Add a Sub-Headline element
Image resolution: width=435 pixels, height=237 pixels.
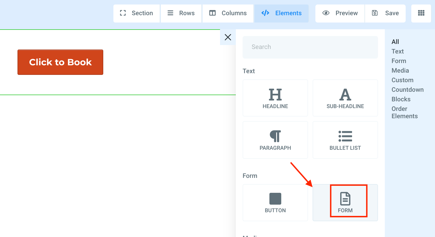[345, 98]
